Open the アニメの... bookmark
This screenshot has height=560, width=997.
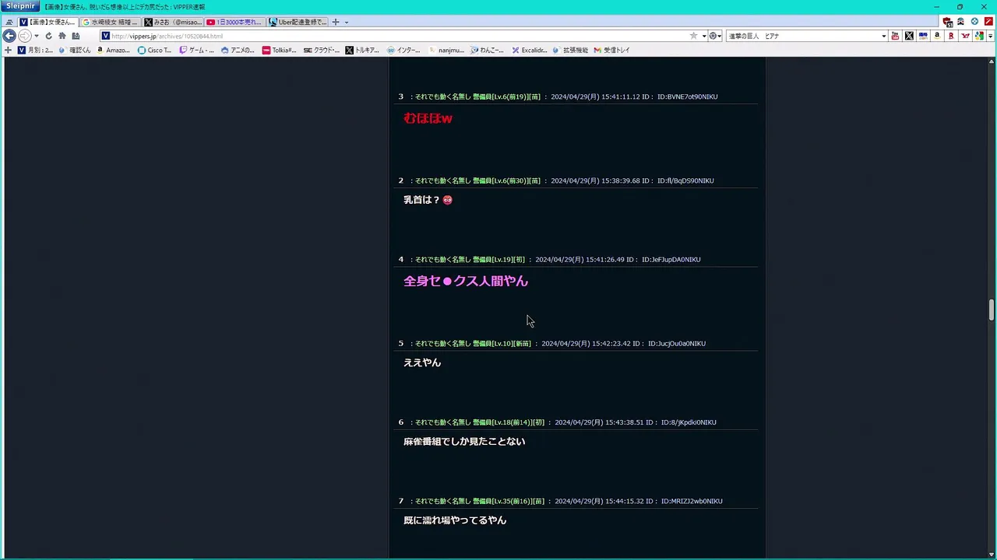coord(238,50)
